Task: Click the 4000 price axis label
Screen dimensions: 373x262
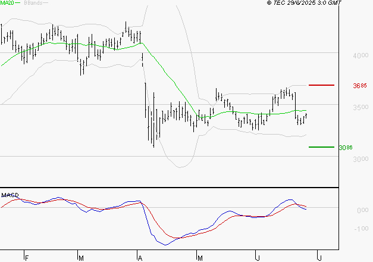Action: tap(361, 55)
